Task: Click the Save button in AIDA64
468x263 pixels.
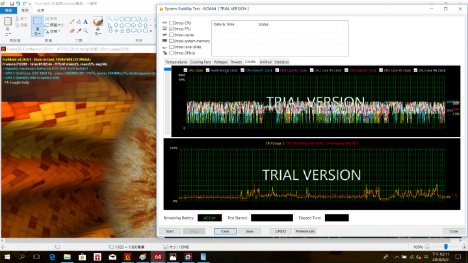Action: point(249,231)
